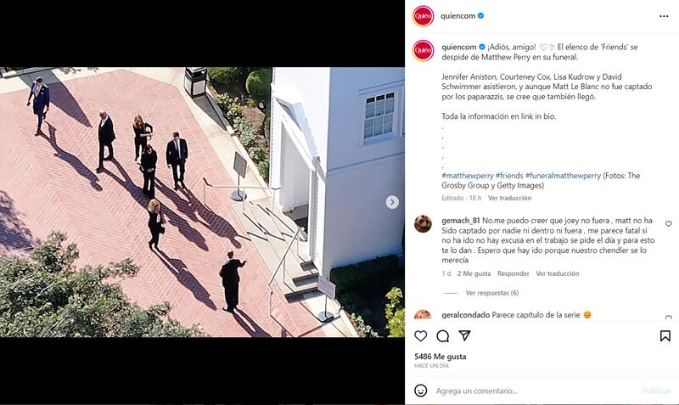This screenshot has height=405, width=679.
Task: Focus the Agrega un comentario field
Action: [x=537, y=391]
